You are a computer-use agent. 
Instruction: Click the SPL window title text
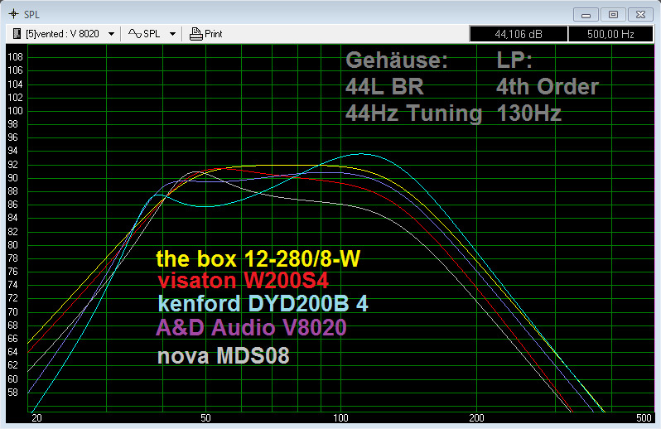(31, 14)
